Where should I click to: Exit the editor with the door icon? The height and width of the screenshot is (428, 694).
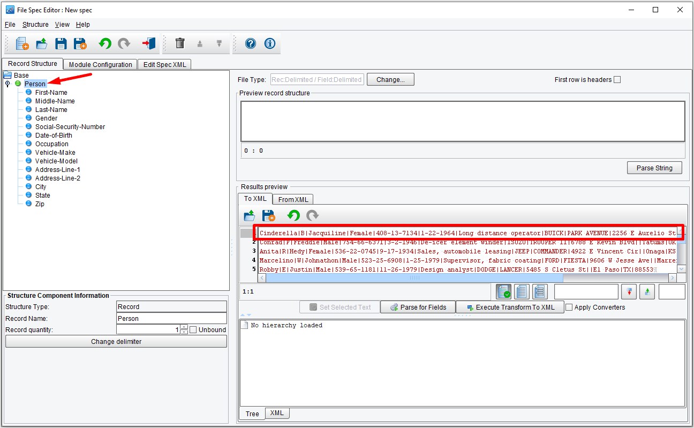[148, 43]
